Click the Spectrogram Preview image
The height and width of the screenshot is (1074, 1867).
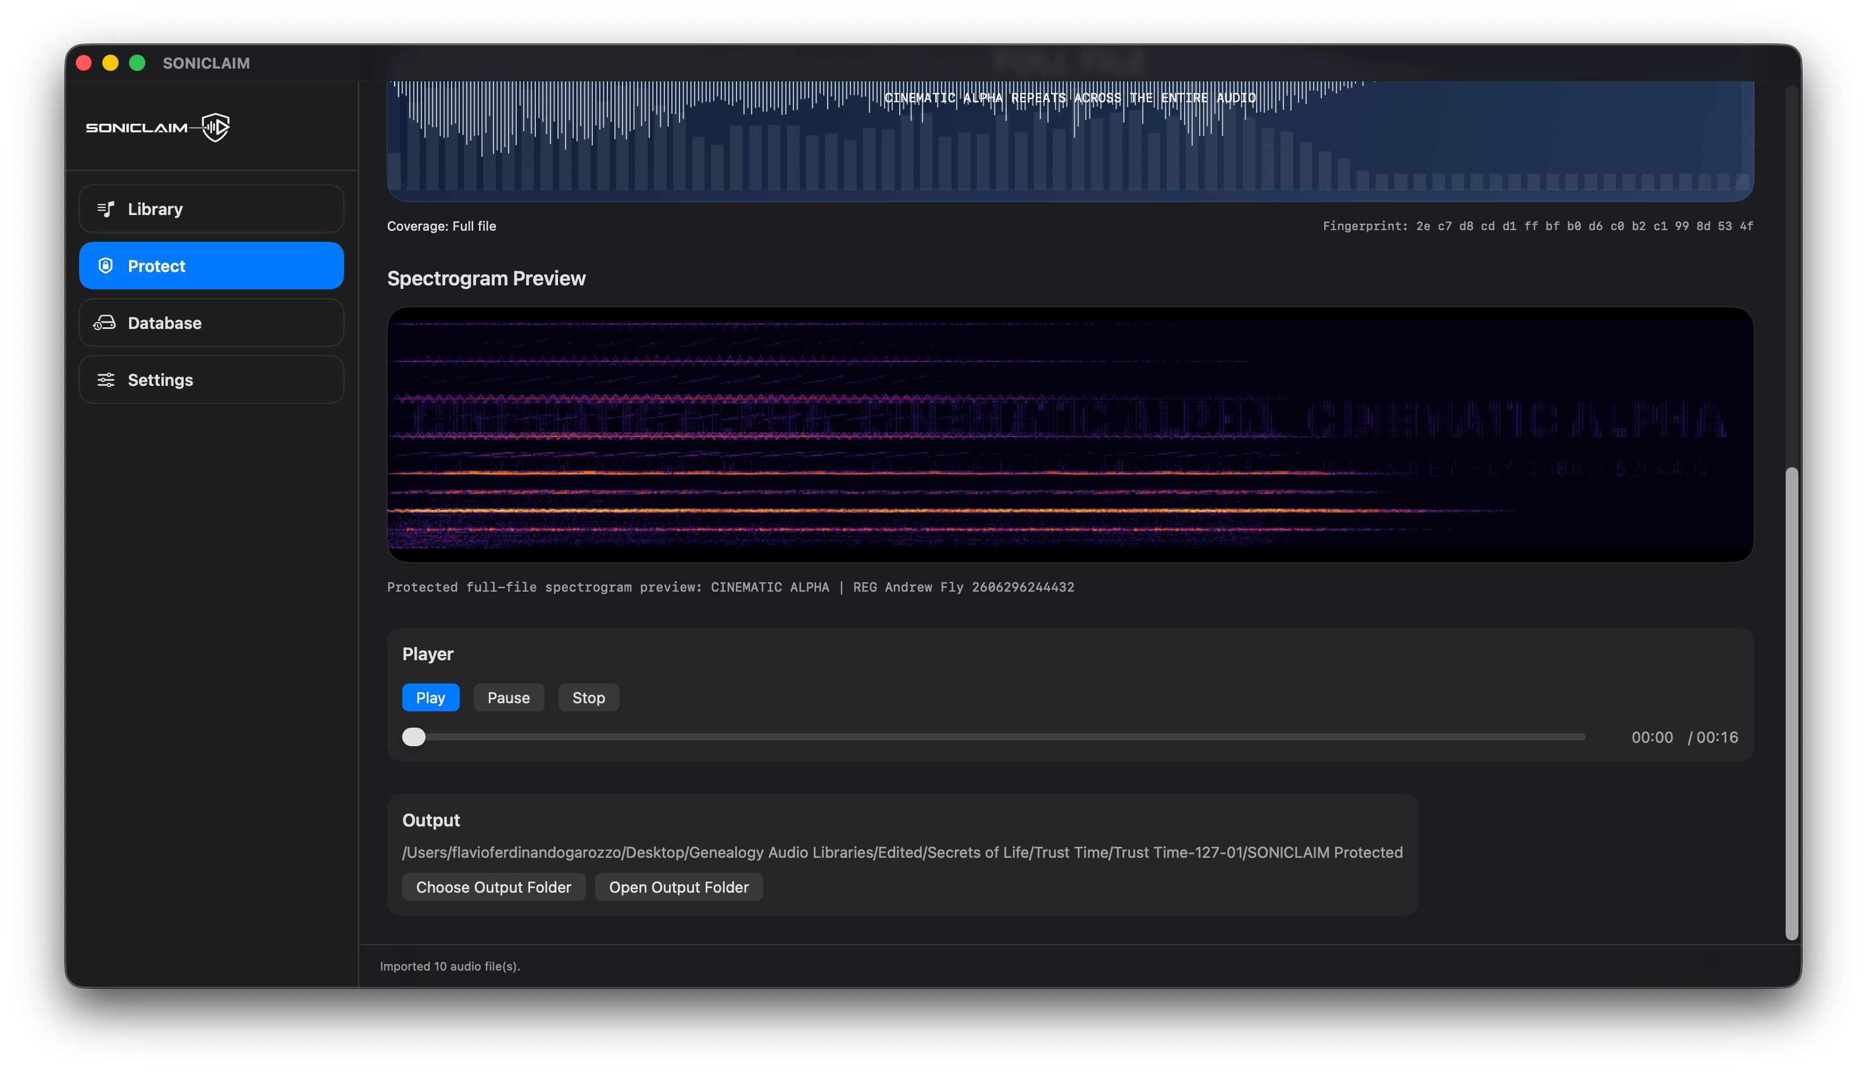click(x=1070, y=435)
